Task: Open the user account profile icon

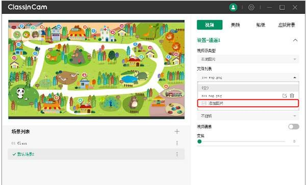Action: coord(233,8)
